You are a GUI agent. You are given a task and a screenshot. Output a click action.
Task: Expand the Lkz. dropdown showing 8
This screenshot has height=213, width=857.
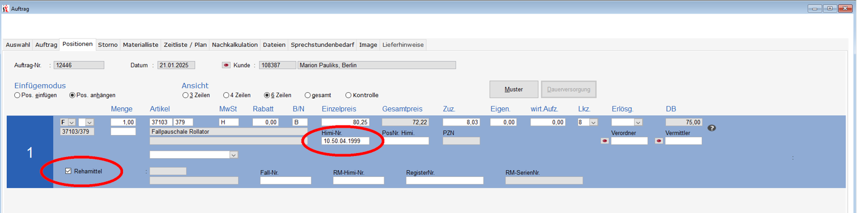click(593, 122)
